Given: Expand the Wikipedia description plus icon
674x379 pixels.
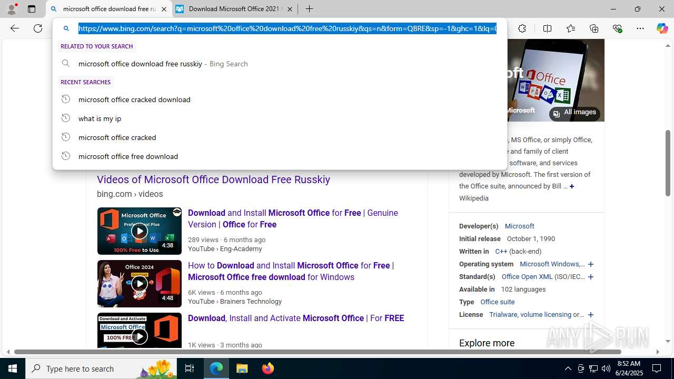Looking at the screenshot, I should pos(572,186).
